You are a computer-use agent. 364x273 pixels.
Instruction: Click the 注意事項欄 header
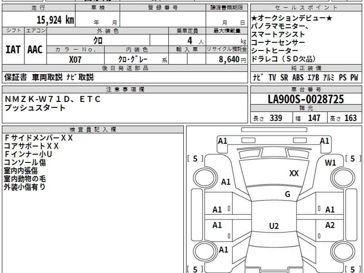point(125,89)
